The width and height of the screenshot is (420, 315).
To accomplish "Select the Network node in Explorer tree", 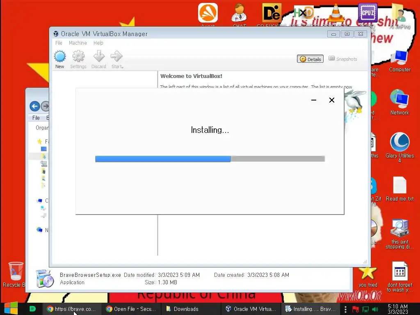I will click(x=40, y=230).
